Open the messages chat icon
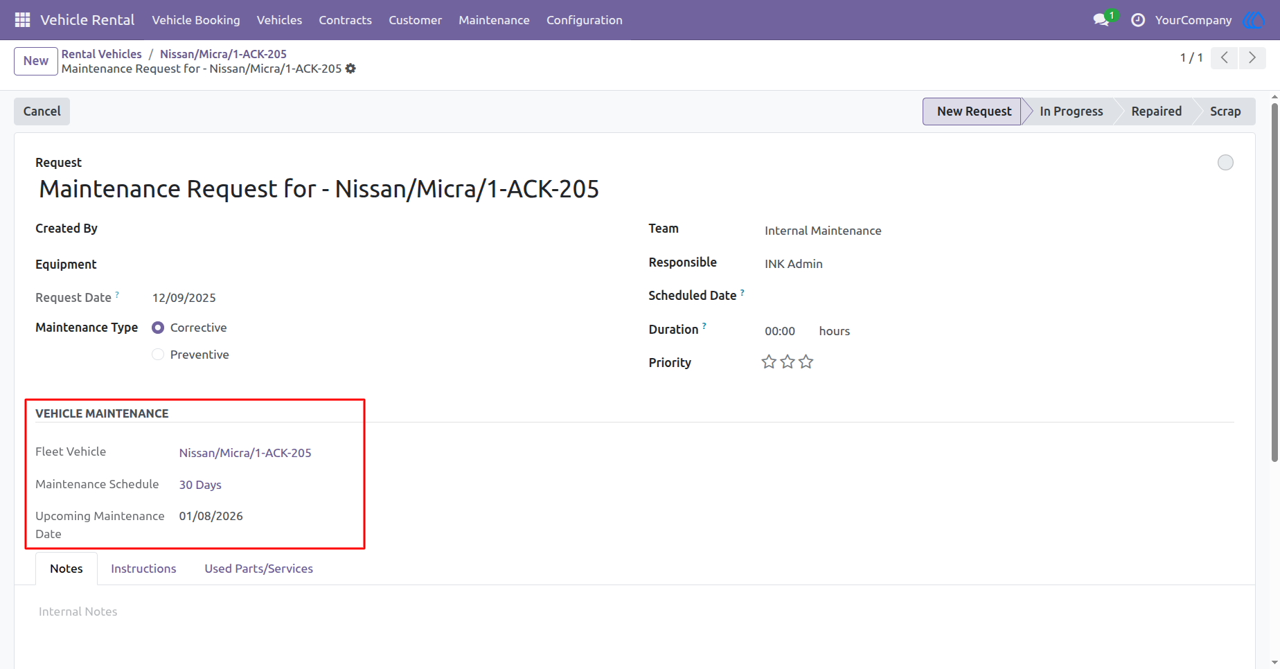 1101,20
